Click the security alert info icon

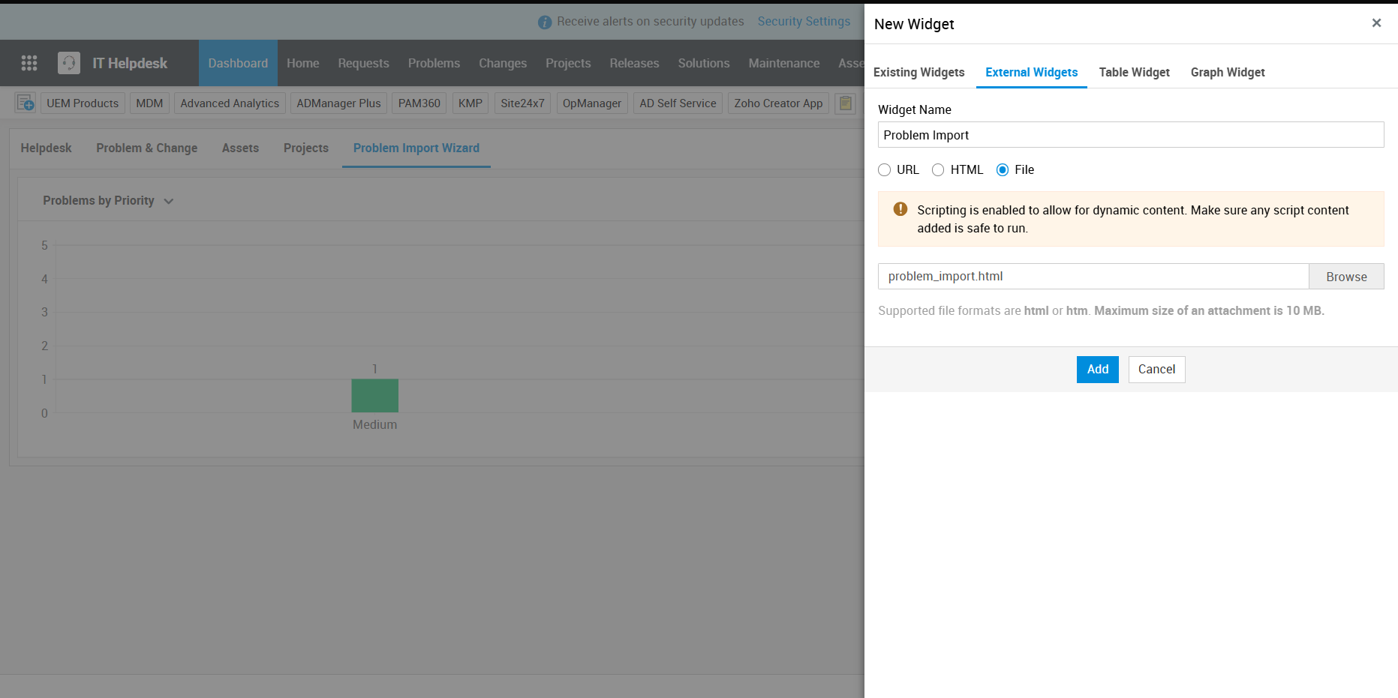click(545, 22)
